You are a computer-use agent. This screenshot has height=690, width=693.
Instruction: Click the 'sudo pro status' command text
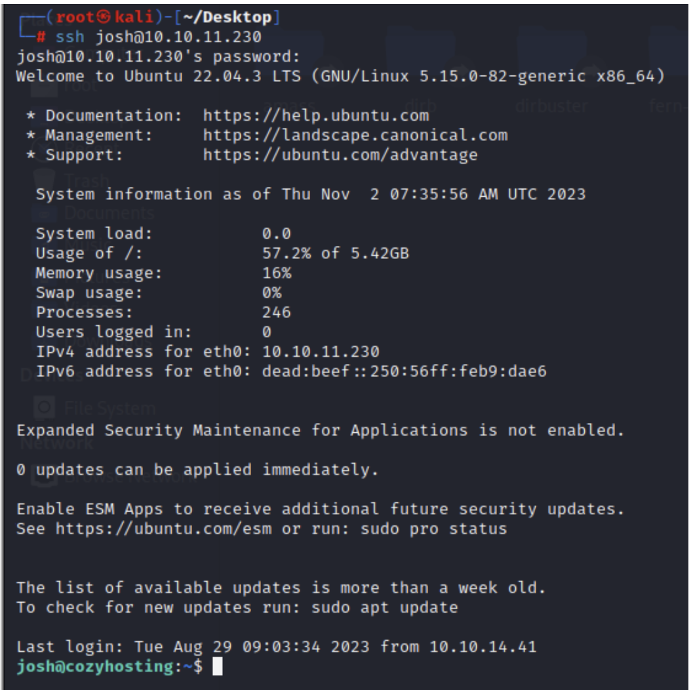tap(433, 529)
